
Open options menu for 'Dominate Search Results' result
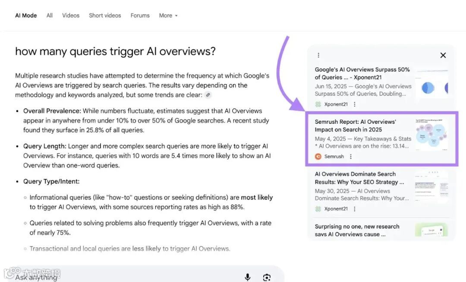click(x=355, y=209)
